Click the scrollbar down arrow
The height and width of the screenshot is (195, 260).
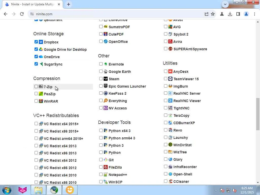pyautogui.click(x=258, y=183)
